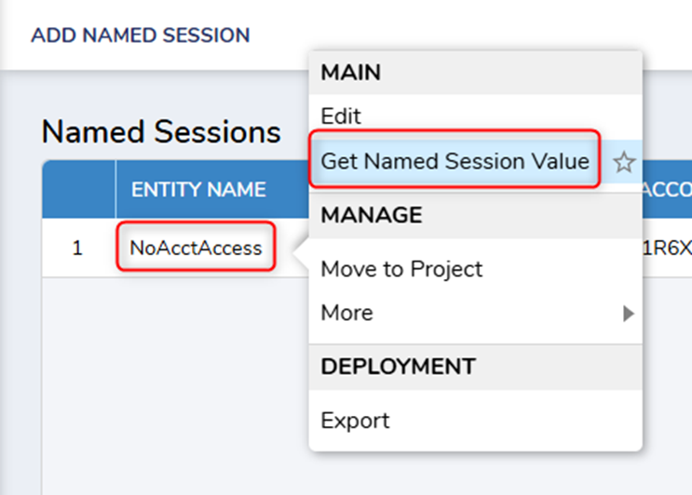Click the blank first column header cell
This screenshot has width=692, height=495.
click(x=78, y=190)
